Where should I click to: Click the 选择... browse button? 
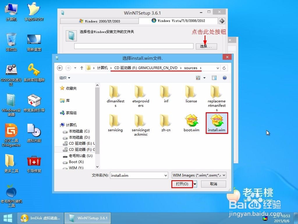point(207,46)
